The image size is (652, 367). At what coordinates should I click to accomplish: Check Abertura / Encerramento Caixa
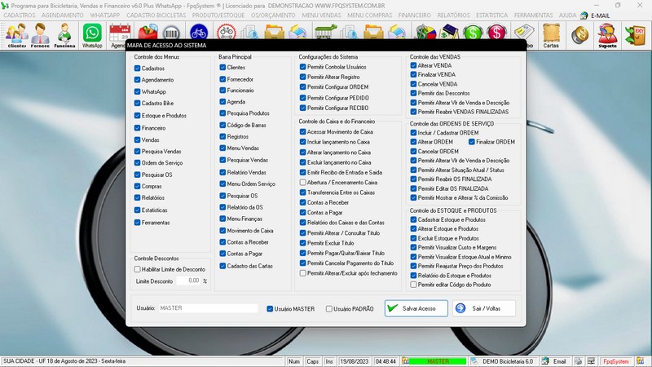pyautogui.click(x=302, y=182)
